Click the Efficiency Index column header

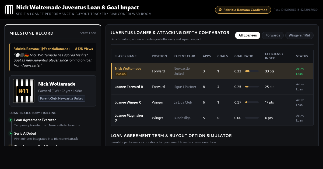[274, 56]
